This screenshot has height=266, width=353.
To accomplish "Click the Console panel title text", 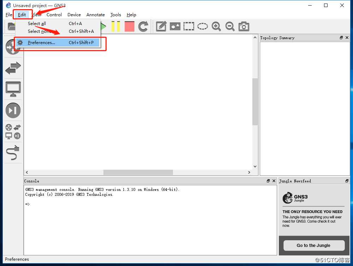I will coord(31,181).
